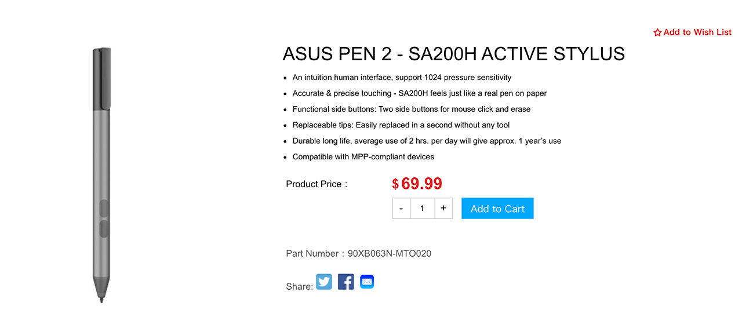This screenshot has height=328, width=742.
Task: Share the product on Facebook
Action: point(345,282)
